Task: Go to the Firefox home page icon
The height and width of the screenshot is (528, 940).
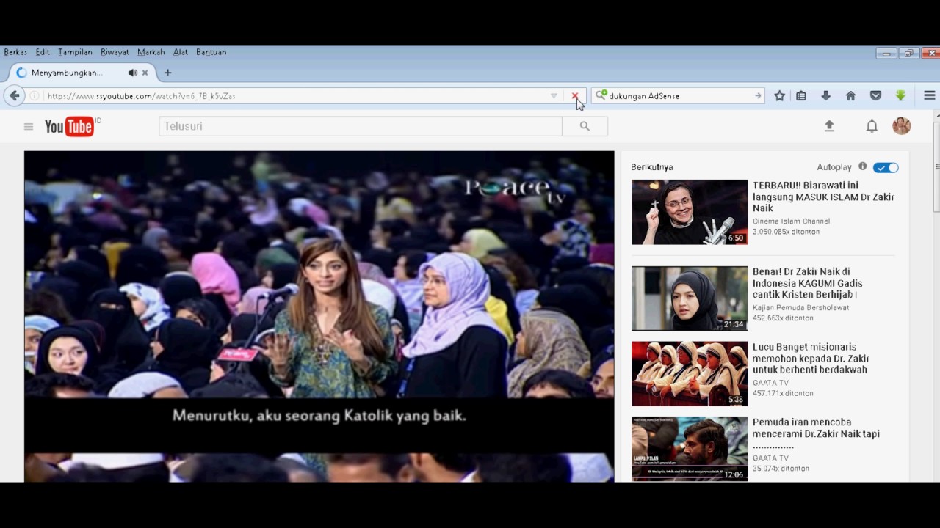Action: click(x=850, y=95)
